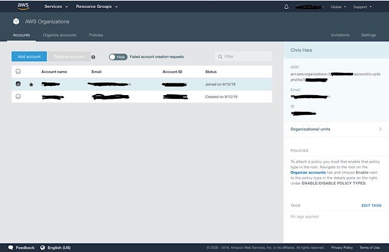Click 'Joined on 9/12/19' status cell
389x252 pixels.
220,85
